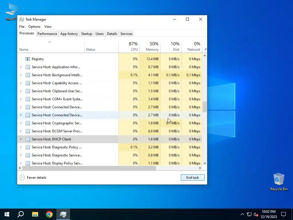Screen dimensions: 293x220
Task: Click Task Manager taskbar icon
Action: [63, 214]
